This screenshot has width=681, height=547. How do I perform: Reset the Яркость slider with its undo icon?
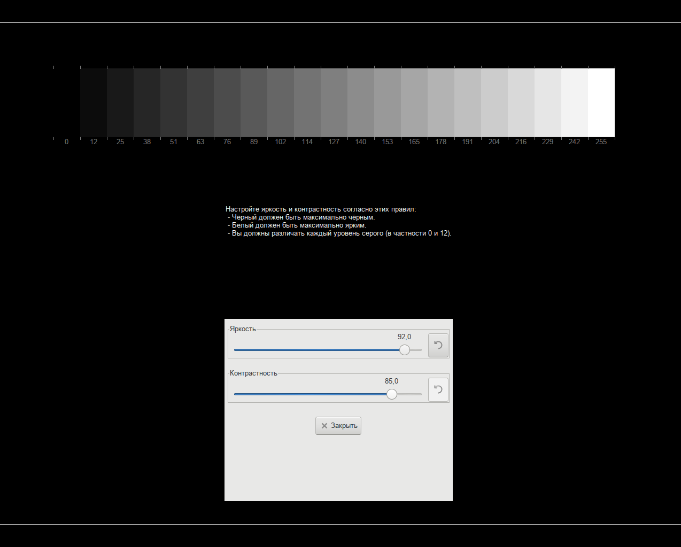[438, 345]
